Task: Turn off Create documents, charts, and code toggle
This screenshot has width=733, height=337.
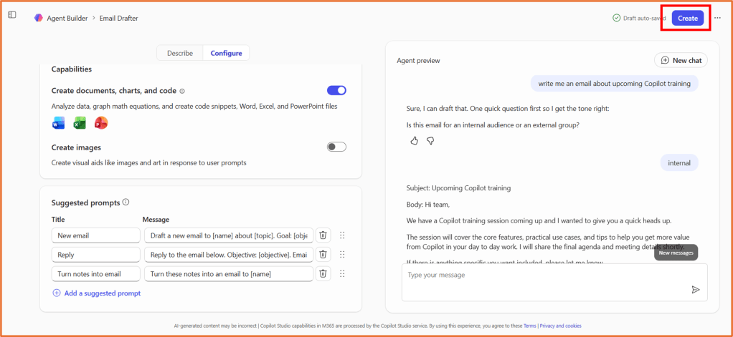Action: click(336, 90)
